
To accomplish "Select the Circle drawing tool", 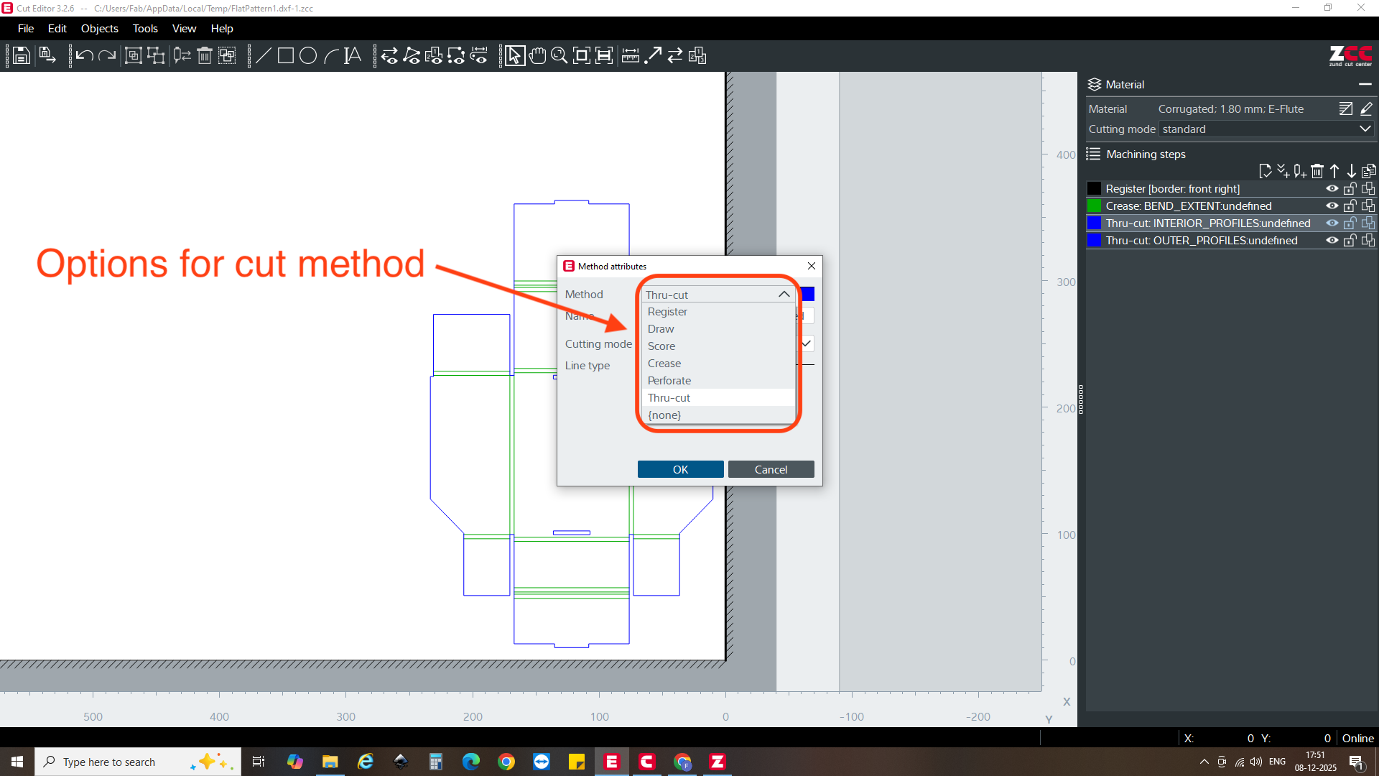I will coord(308,55).
